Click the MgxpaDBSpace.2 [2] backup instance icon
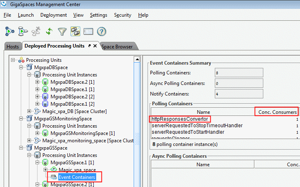This screenshot has width=300, height=187. tap(45, 97)
